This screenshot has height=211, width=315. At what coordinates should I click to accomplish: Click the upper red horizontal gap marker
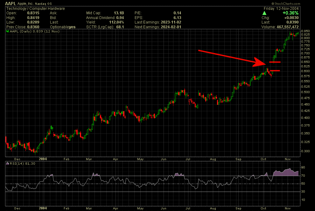(x=275, y=62)
